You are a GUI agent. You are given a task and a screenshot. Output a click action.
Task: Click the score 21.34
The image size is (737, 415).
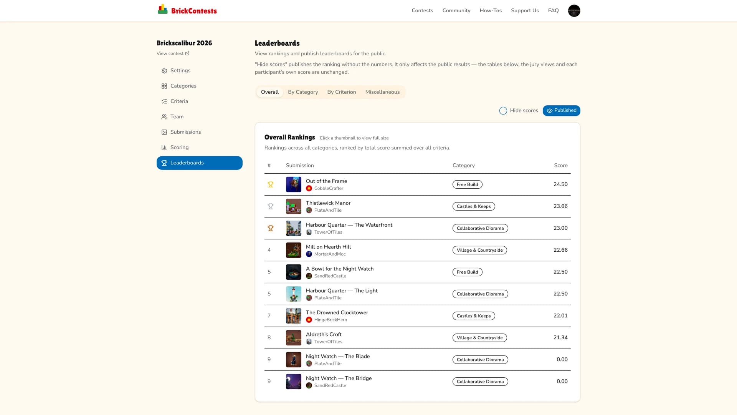[560, 338]
